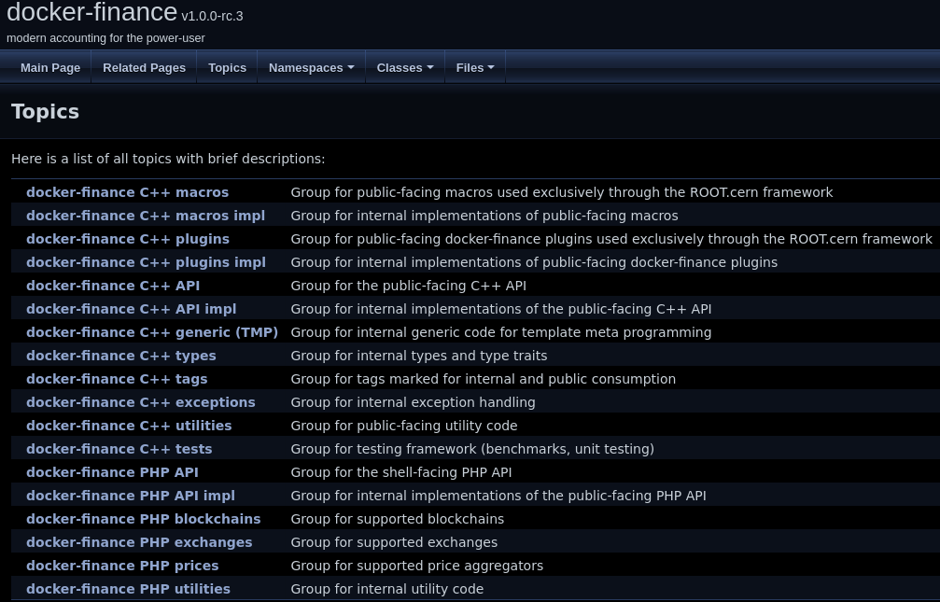Open docker-finance PHP exchanges topic
This screenshot has height=602, width=940.
139,542
